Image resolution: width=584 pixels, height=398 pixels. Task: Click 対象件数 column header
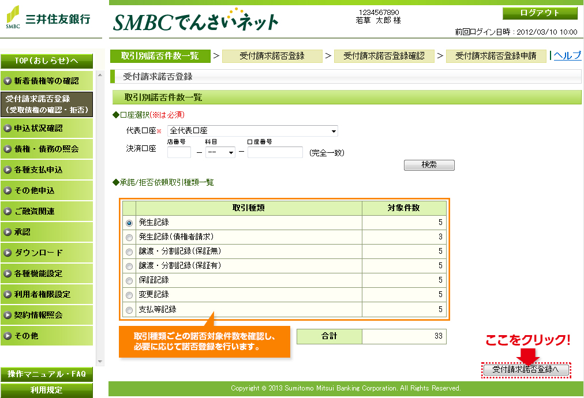tap(404, 208)
